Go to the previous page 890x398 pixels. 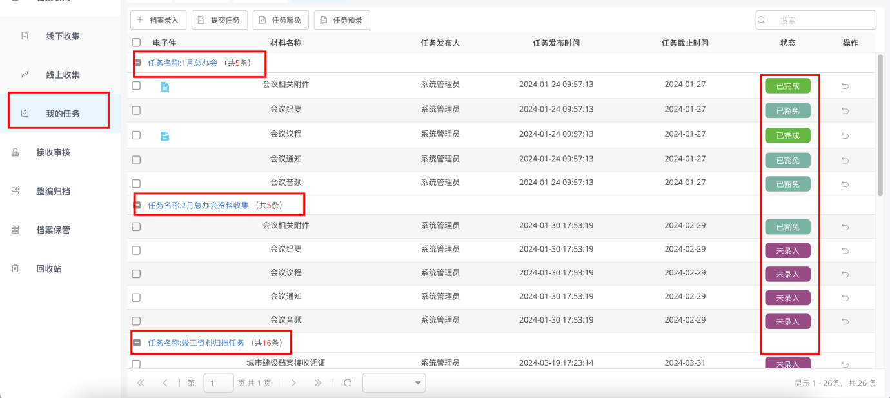click(x=165, y=383)
